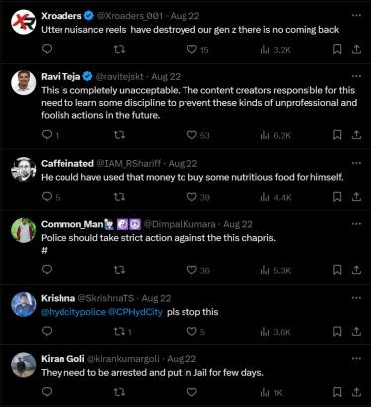Open Xroaders profile avatar
Image resolution: width=371 pixels, height=407 pixels.
tap(24, 22)
